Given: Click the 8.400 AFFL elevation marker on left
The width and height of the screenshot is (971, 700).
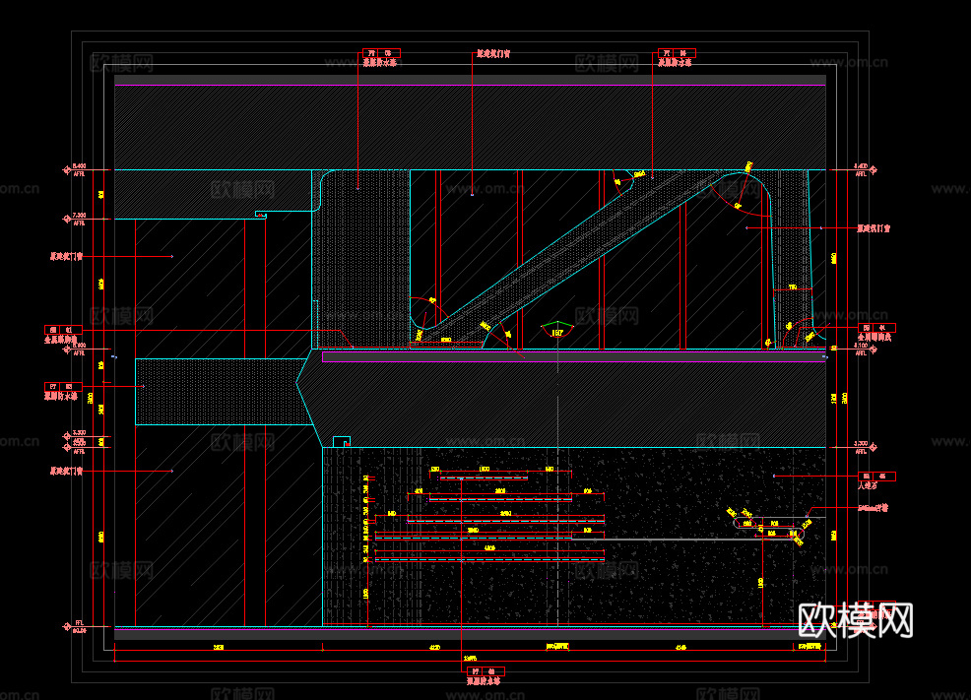Looking at the screenshot, I should (75, 169).
